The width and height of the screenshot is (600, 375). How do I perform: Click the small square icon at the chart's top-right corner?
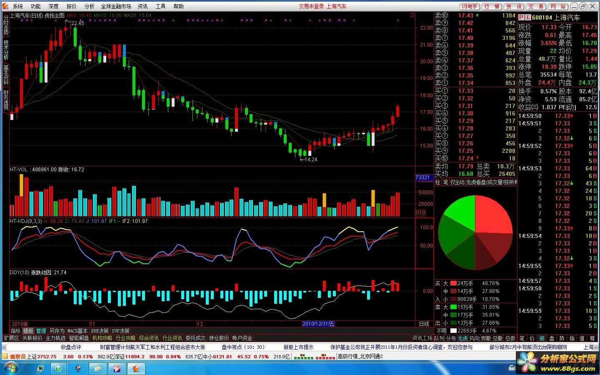[x=412, y=15]
